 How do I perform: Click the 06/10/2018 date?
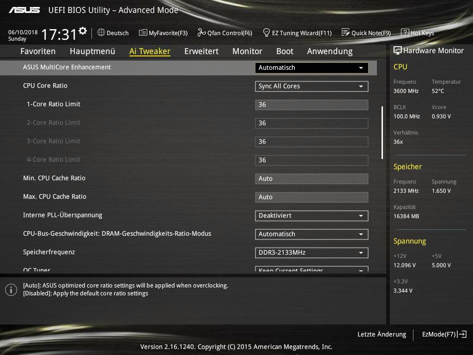pos(23,32)
